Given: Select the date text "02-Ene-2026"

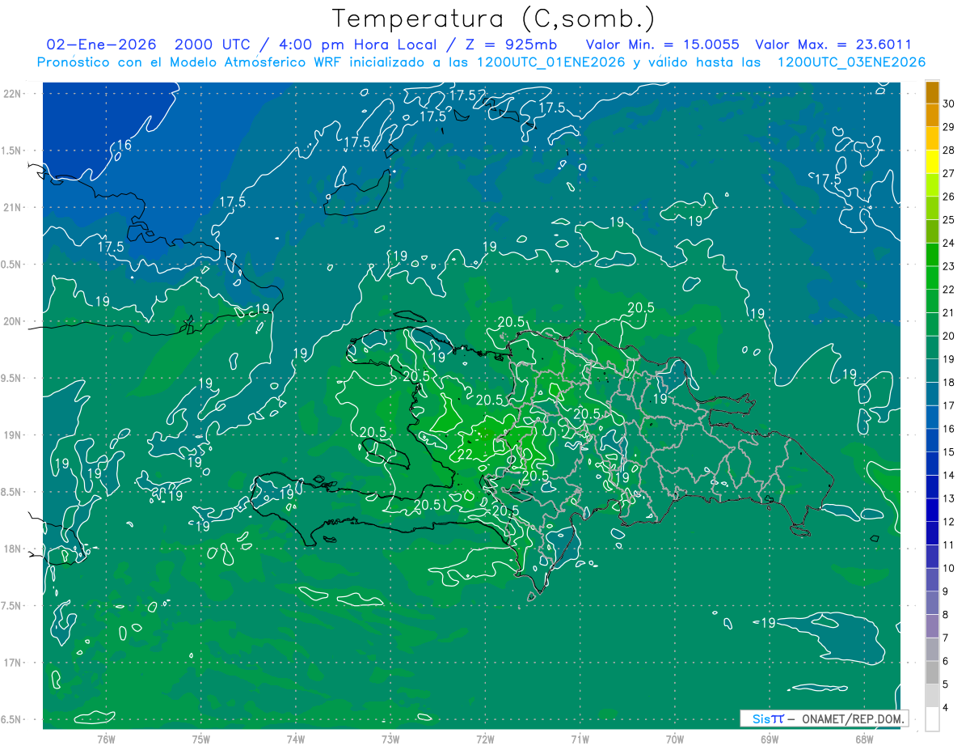Looking at the screenshot, I should coord(101,44).
